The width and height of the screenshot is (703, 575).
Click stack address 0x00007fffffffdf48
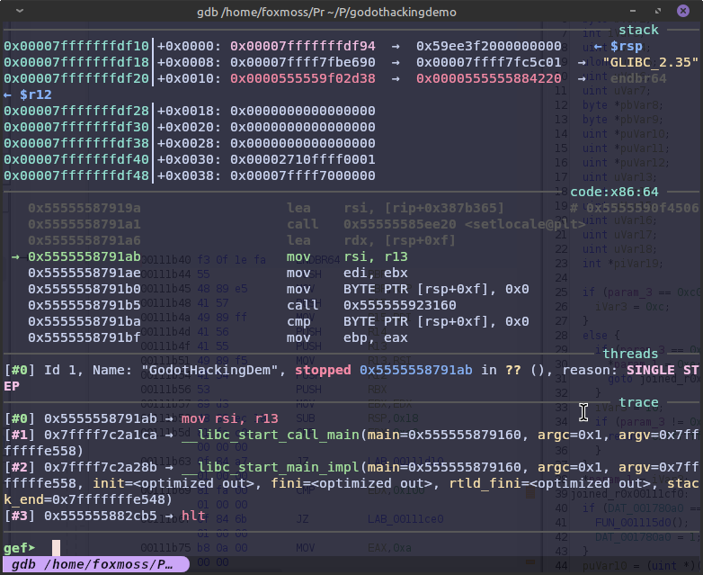point(76,175)
